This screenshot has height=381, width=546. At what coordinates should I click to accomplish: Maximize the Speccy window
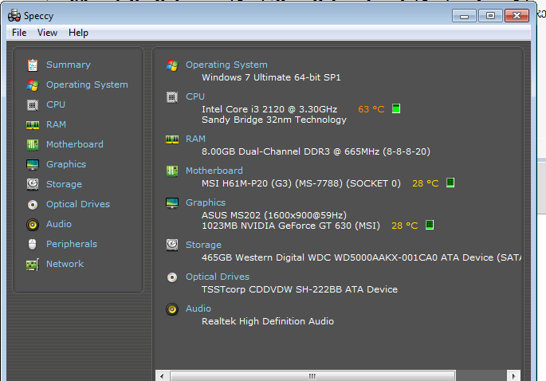[x=490, y=16]
